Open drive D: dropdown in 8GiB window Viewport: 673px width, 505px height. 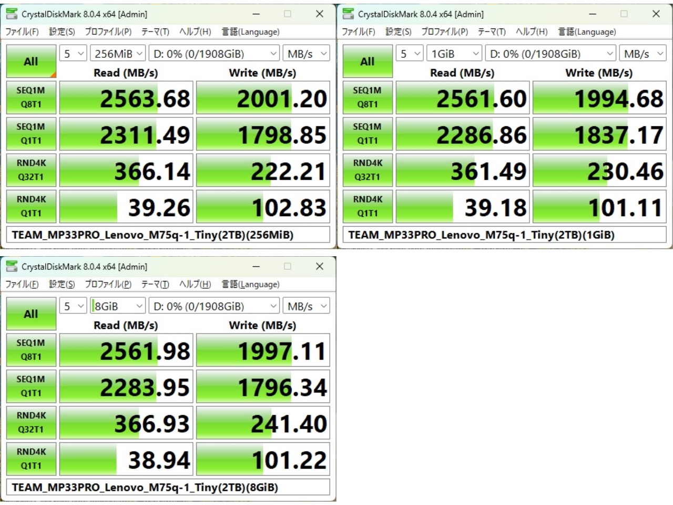tap(214, 306)
